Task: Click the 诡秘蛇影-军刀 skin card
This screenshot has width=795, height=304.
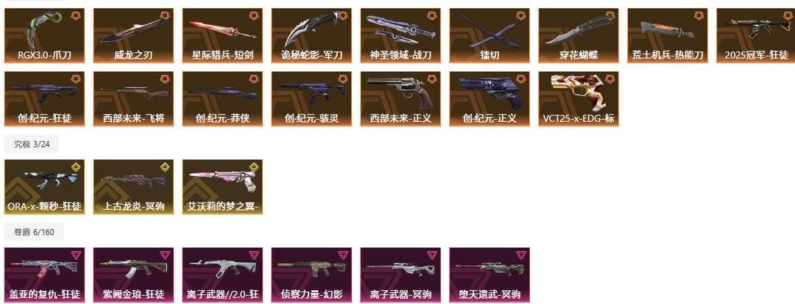Action: tap(312, 35)
